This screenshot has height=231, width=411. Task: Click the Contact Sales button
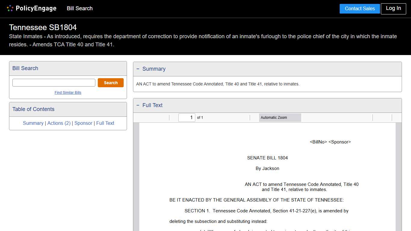click(360, 9)
